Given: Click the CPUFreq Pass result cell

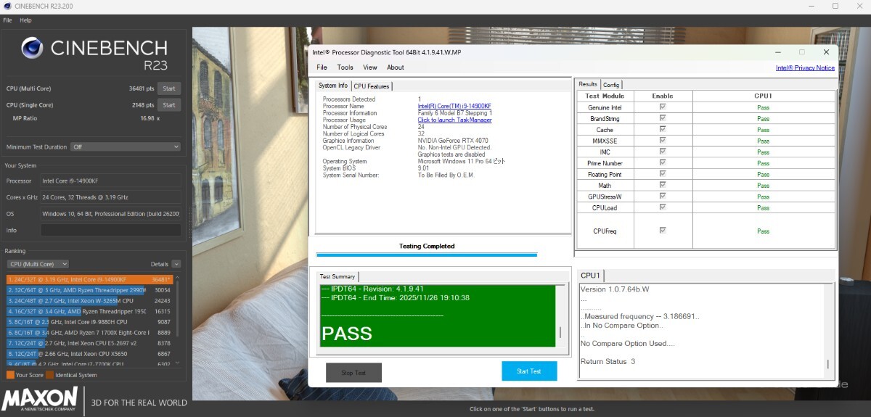Looking at the screenshot, I should pyautogui.click(x=763, y=231).
